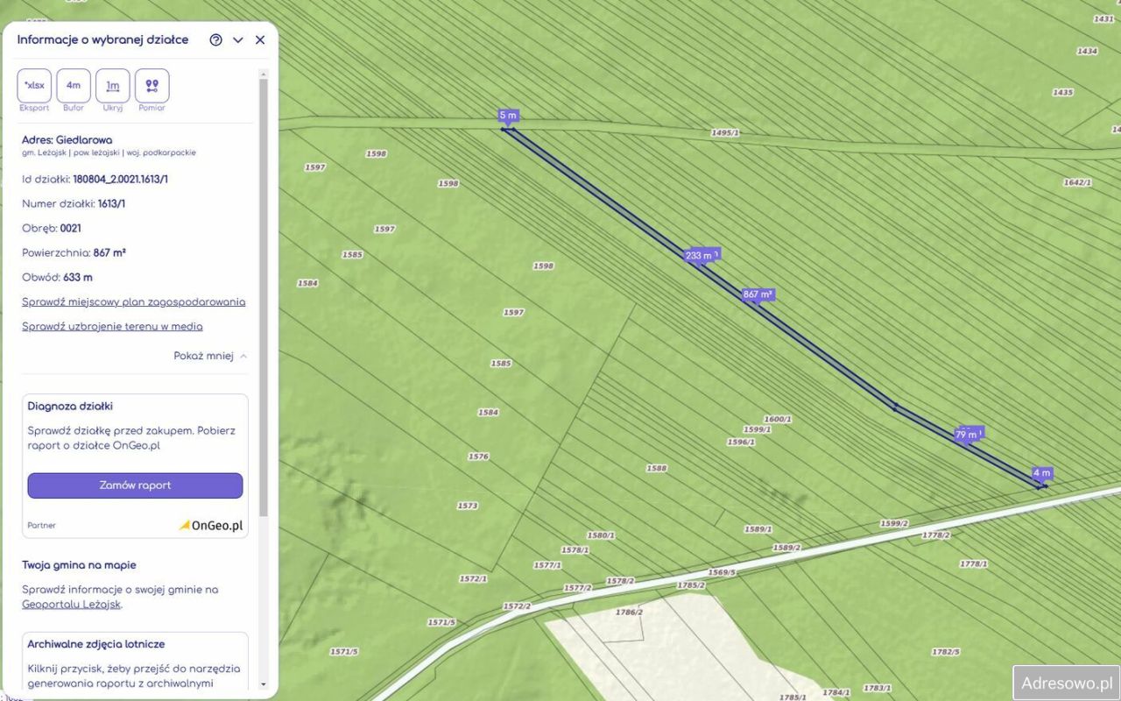This screenshot has width=1121, height=701.
Task: Select parcel 1495/1 on the map
Action: pos(725,132)
